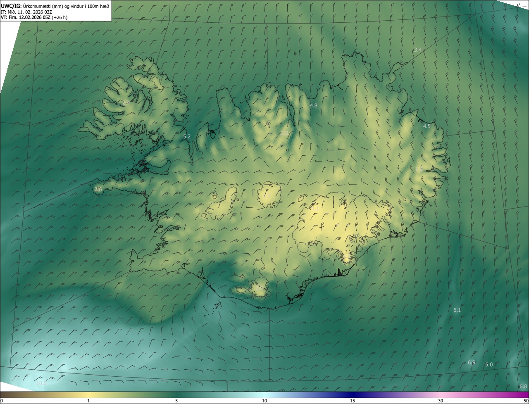Click the magenta color-scale segment near 50
The image size is (529, 404).
point(523,394)
